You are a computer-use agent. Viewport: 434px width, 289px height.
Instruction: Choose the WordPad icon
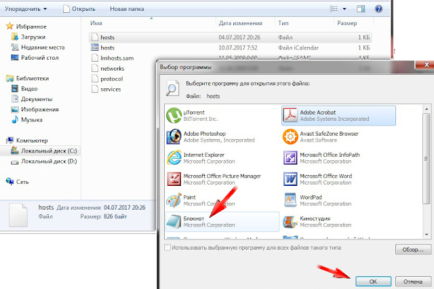(290, 200)
